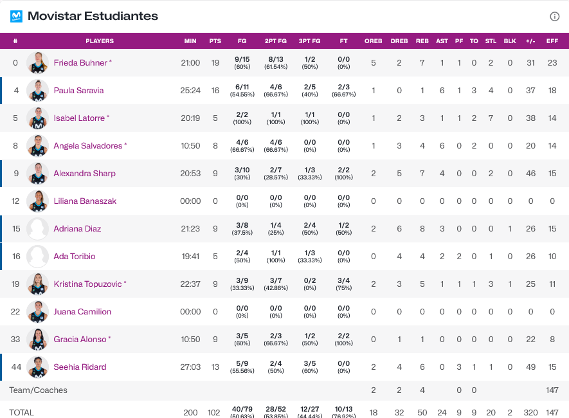The width and height of the screenshot is (569, 418).
Task: Click Ada Toribio's blank avatar icon
Action: tap(38, 257)
